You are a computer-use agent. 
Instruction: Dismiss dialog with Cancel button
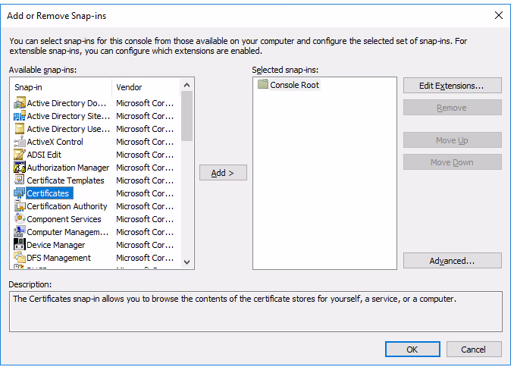coord(474,350)
